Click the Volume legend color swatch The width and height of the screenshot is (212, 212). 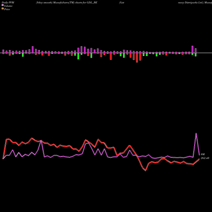tap(3, 5)
